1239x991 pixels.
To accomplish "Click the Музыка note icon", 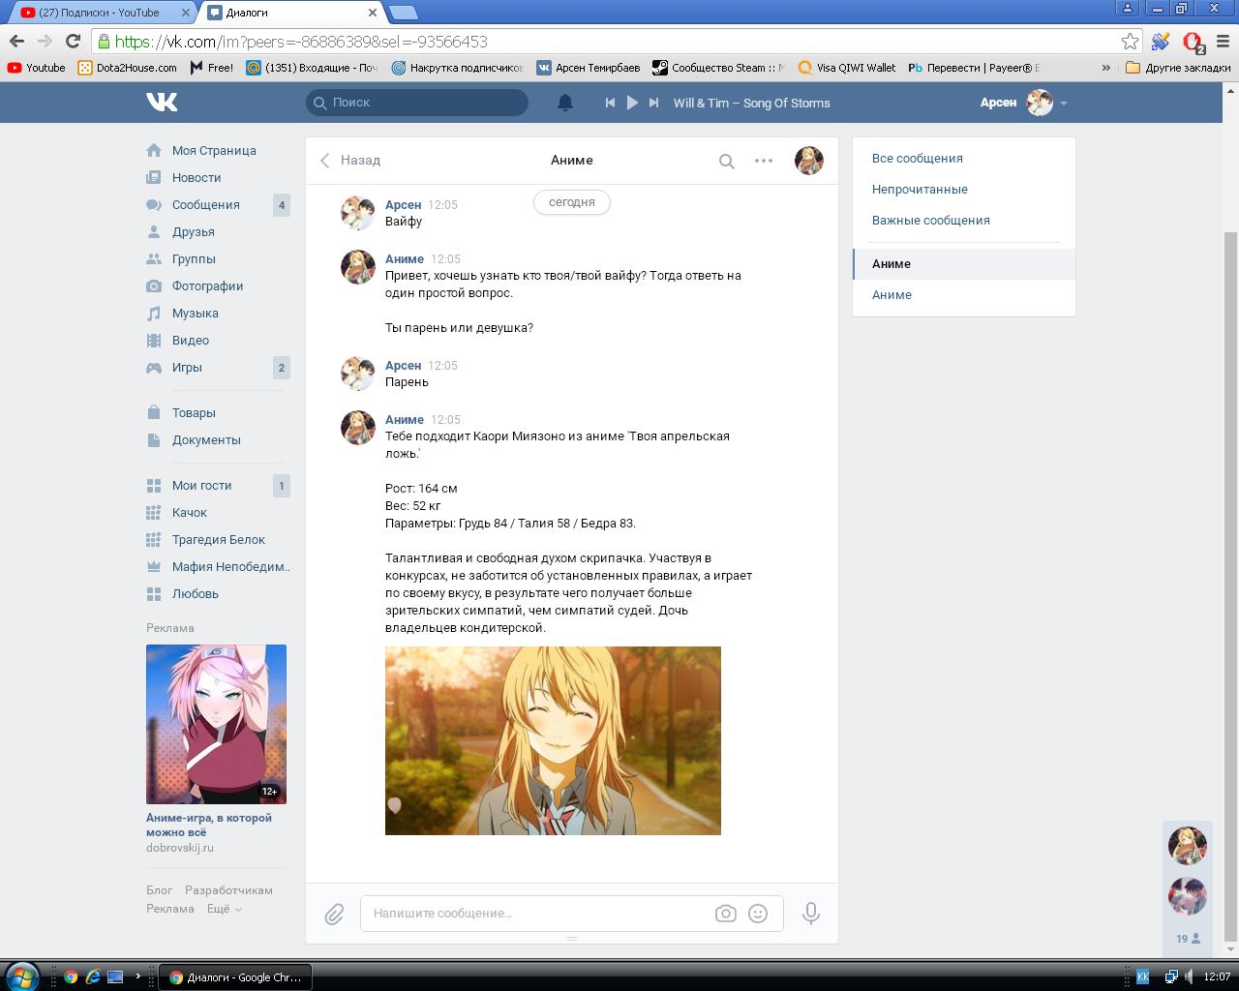I will click(154, 313).
